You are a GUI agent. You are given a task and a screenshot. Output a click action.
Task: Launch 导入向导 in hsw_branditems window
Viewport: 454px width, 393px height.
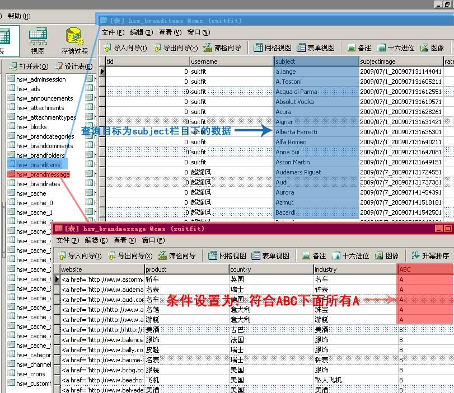click(125, 48)
